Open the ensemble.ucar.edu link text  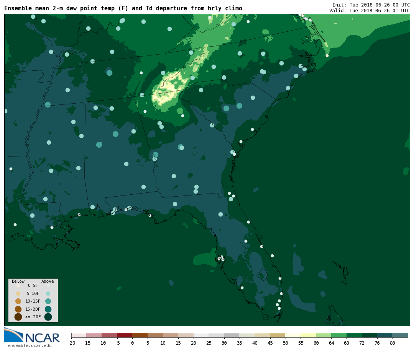(x=30, y=345)
